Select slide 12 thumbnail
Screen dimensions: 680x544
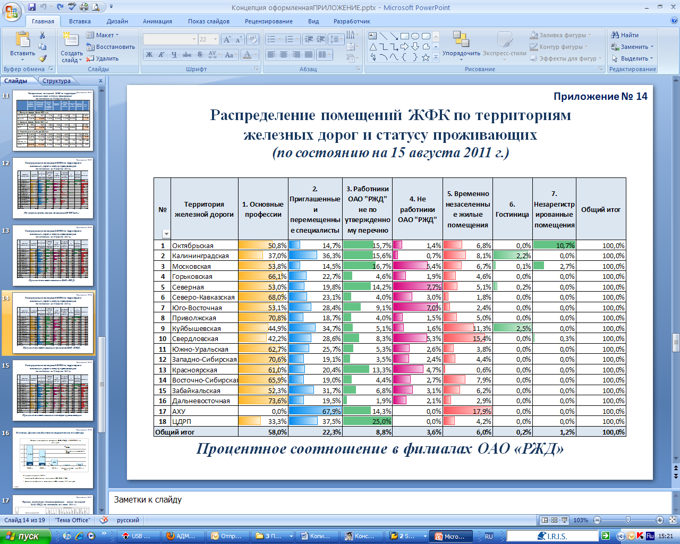tap(53, 188)
